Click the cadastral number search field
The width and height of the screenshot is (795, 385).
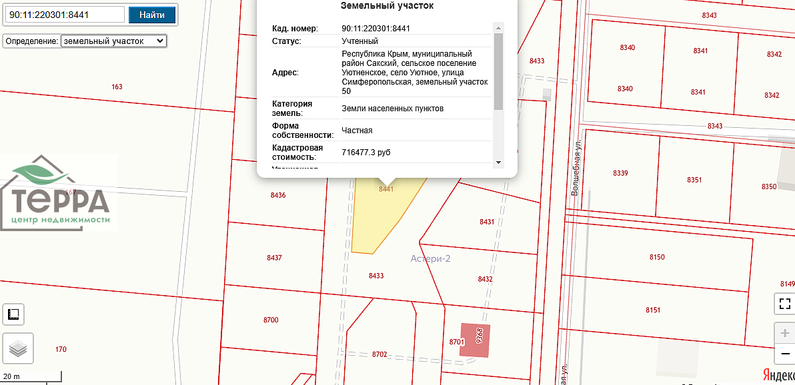(65, 15)
